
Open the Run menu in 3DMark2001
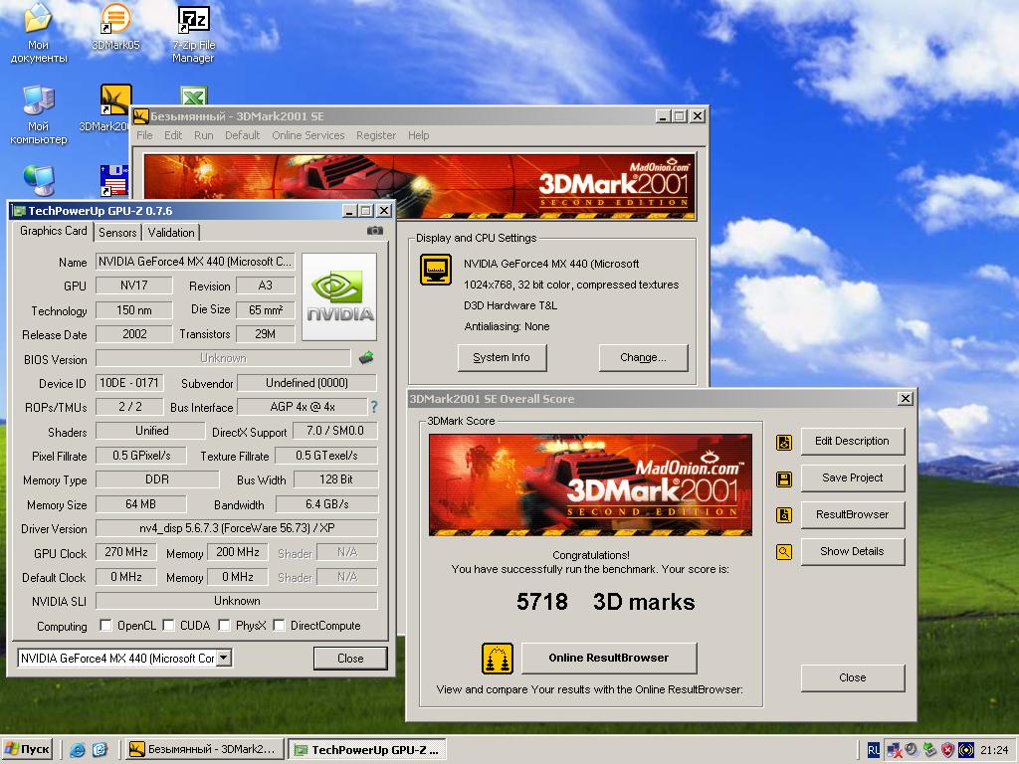(203, 135)
